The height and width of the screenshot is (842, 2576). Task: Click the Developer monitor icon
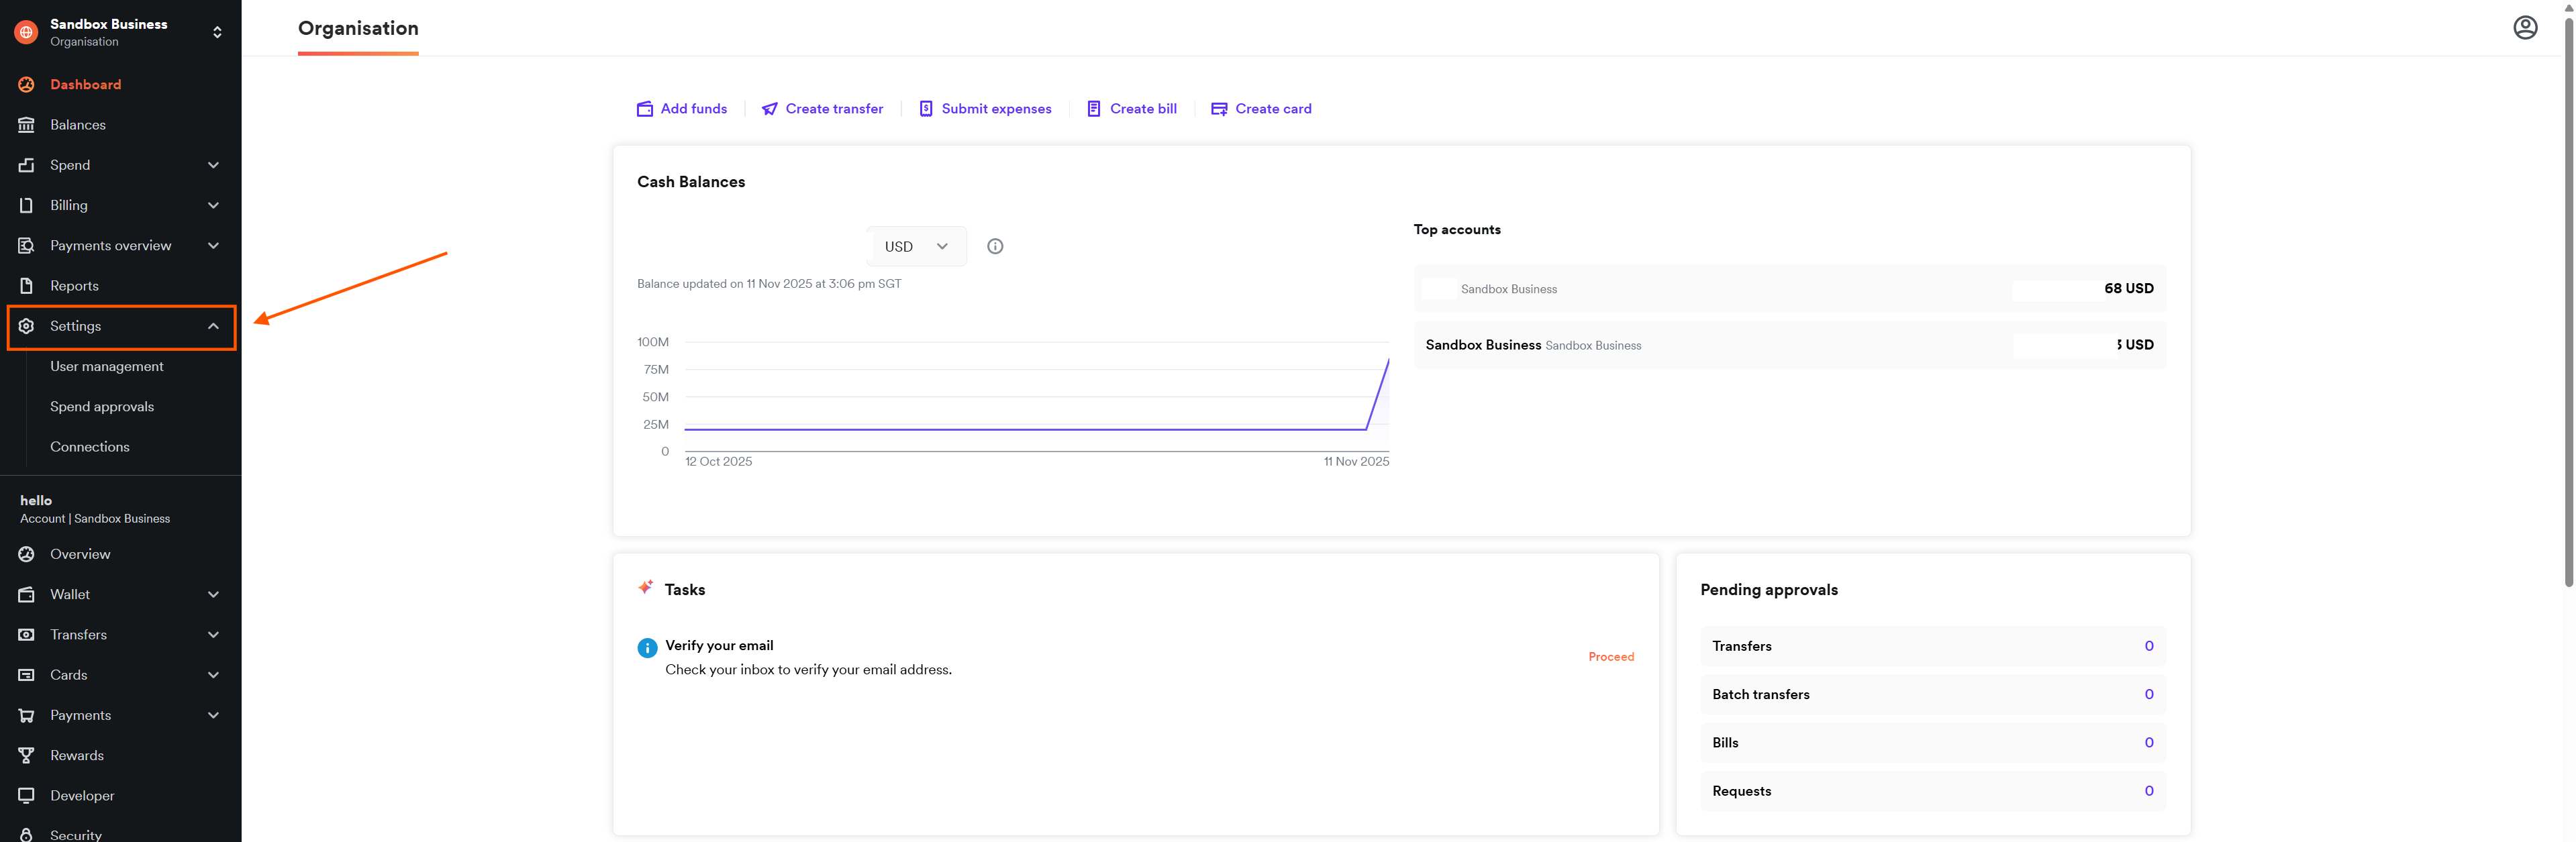click(27, 795)
